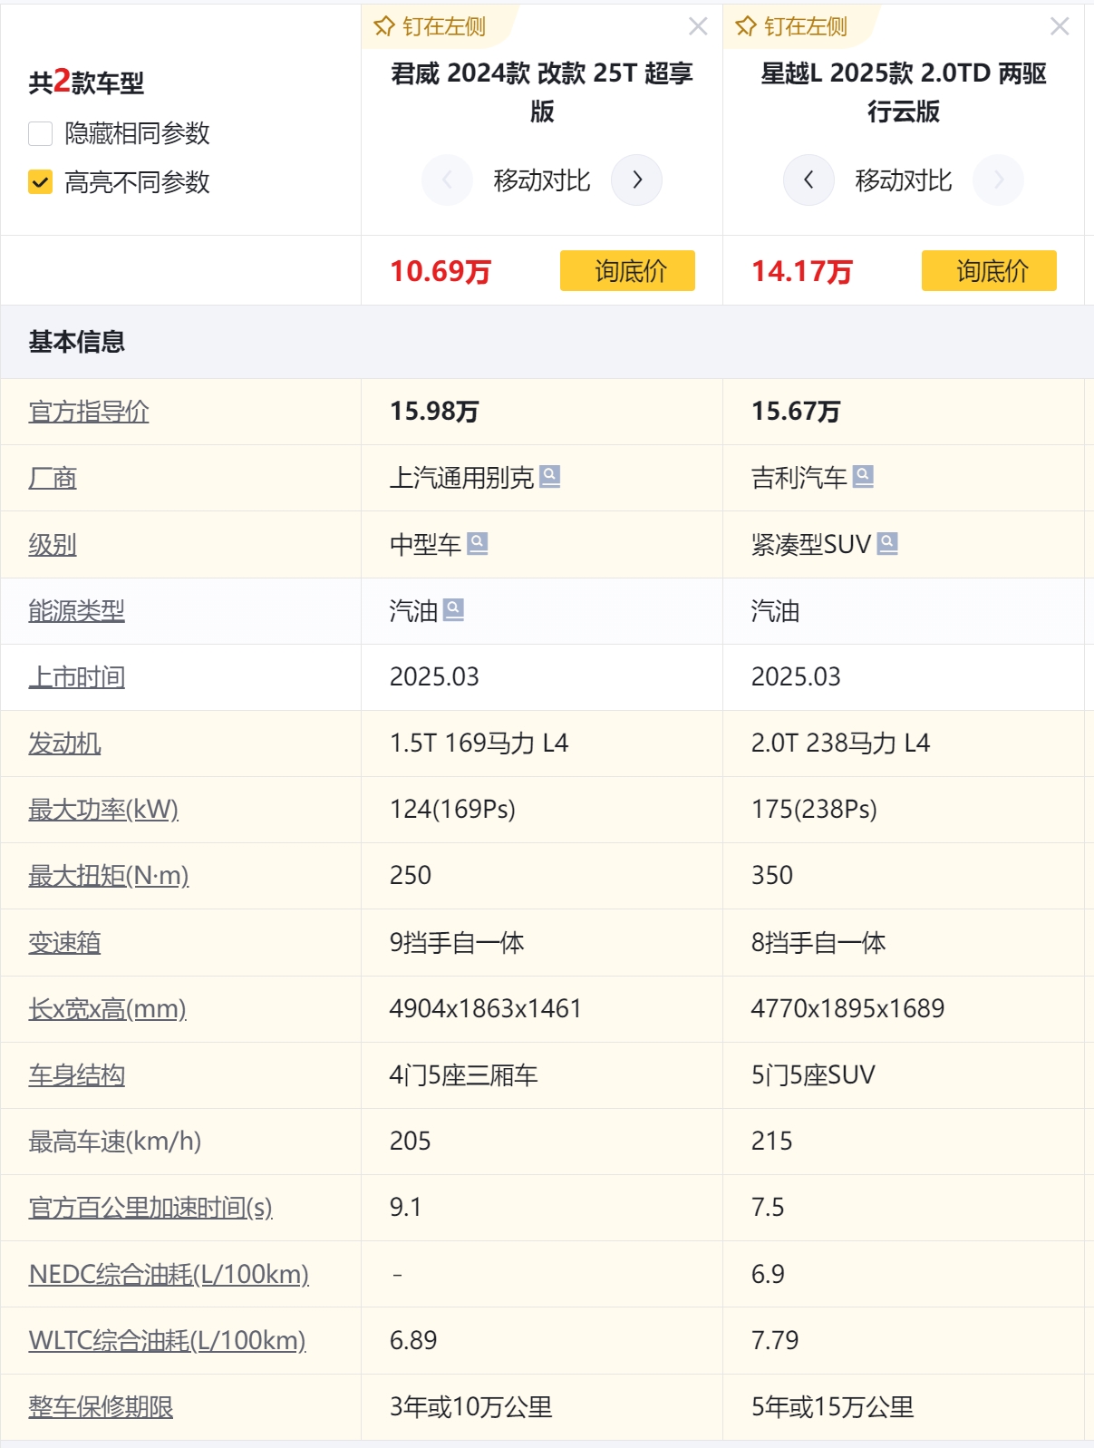Click 基本信息 section header
The image size is (1094, 1448).
pyautogui.click(x=76, y=342)
